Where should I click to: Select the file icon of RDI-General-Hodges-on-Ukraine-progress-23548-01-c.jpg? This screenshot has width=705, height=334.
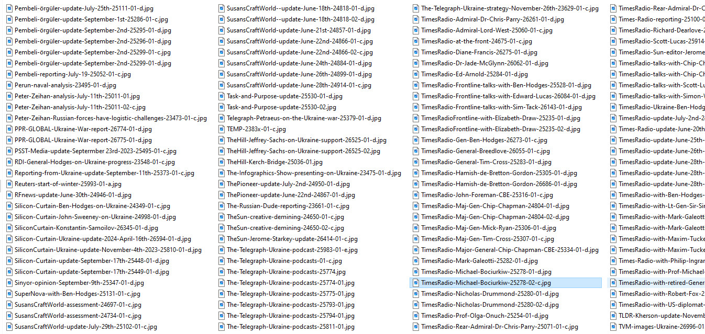pos(9,162)
